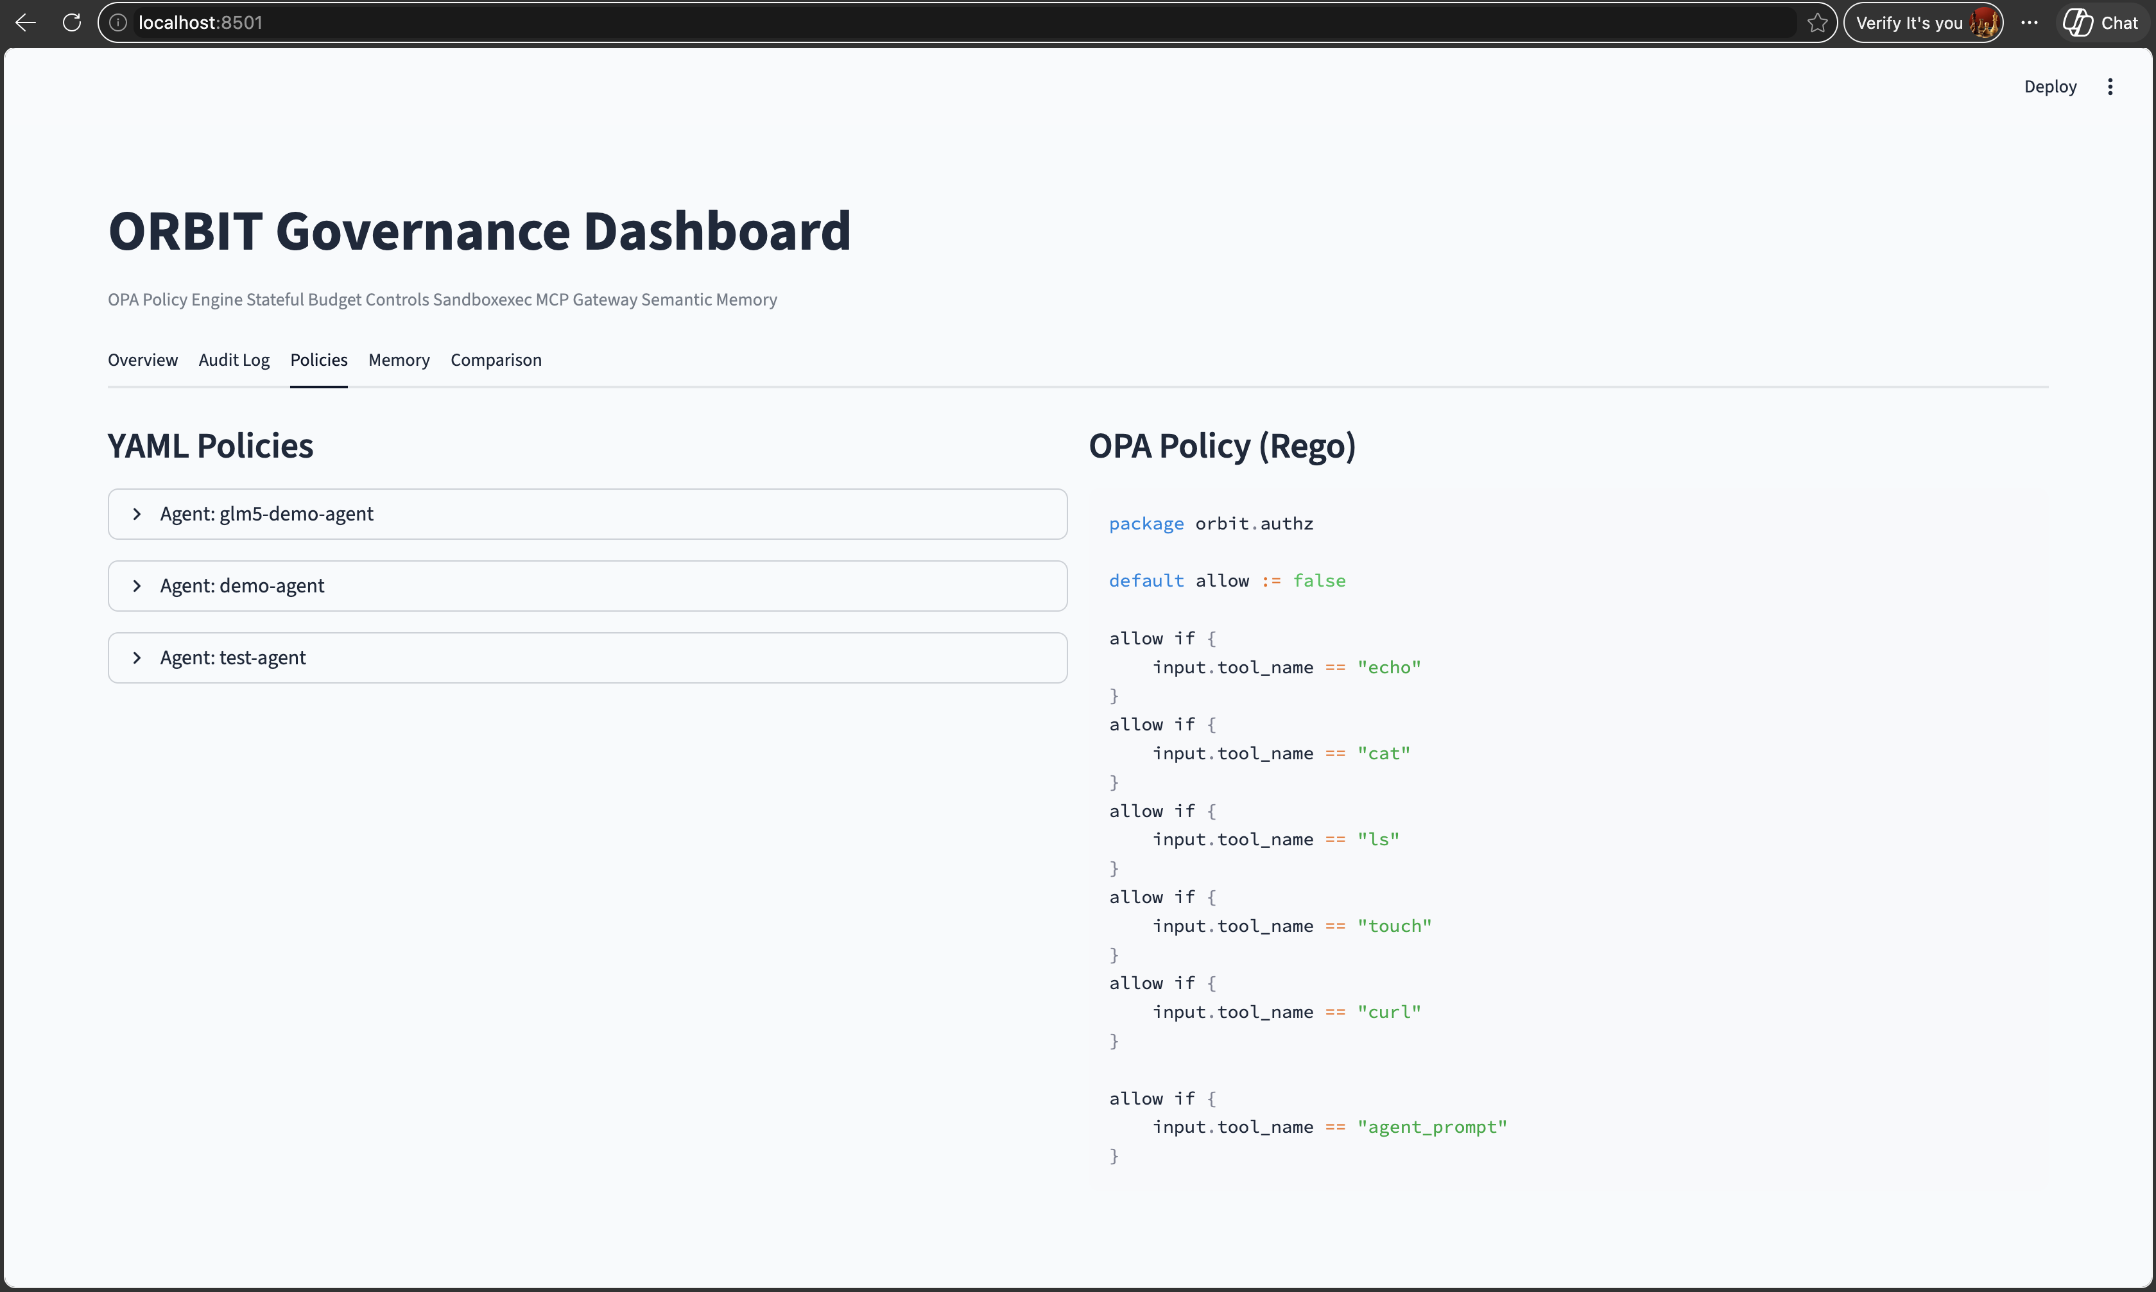Open browser ellipsis menu

click(x=2029, y=22)
